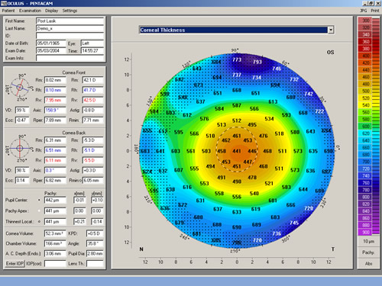Open the Patient menu
Viewport: 382px width, 286px height.
click(x=8, y=11)
